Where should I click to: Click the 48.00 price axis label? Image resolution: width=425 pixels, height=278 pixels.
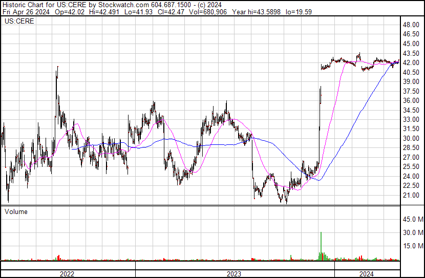tap(411, 25)
